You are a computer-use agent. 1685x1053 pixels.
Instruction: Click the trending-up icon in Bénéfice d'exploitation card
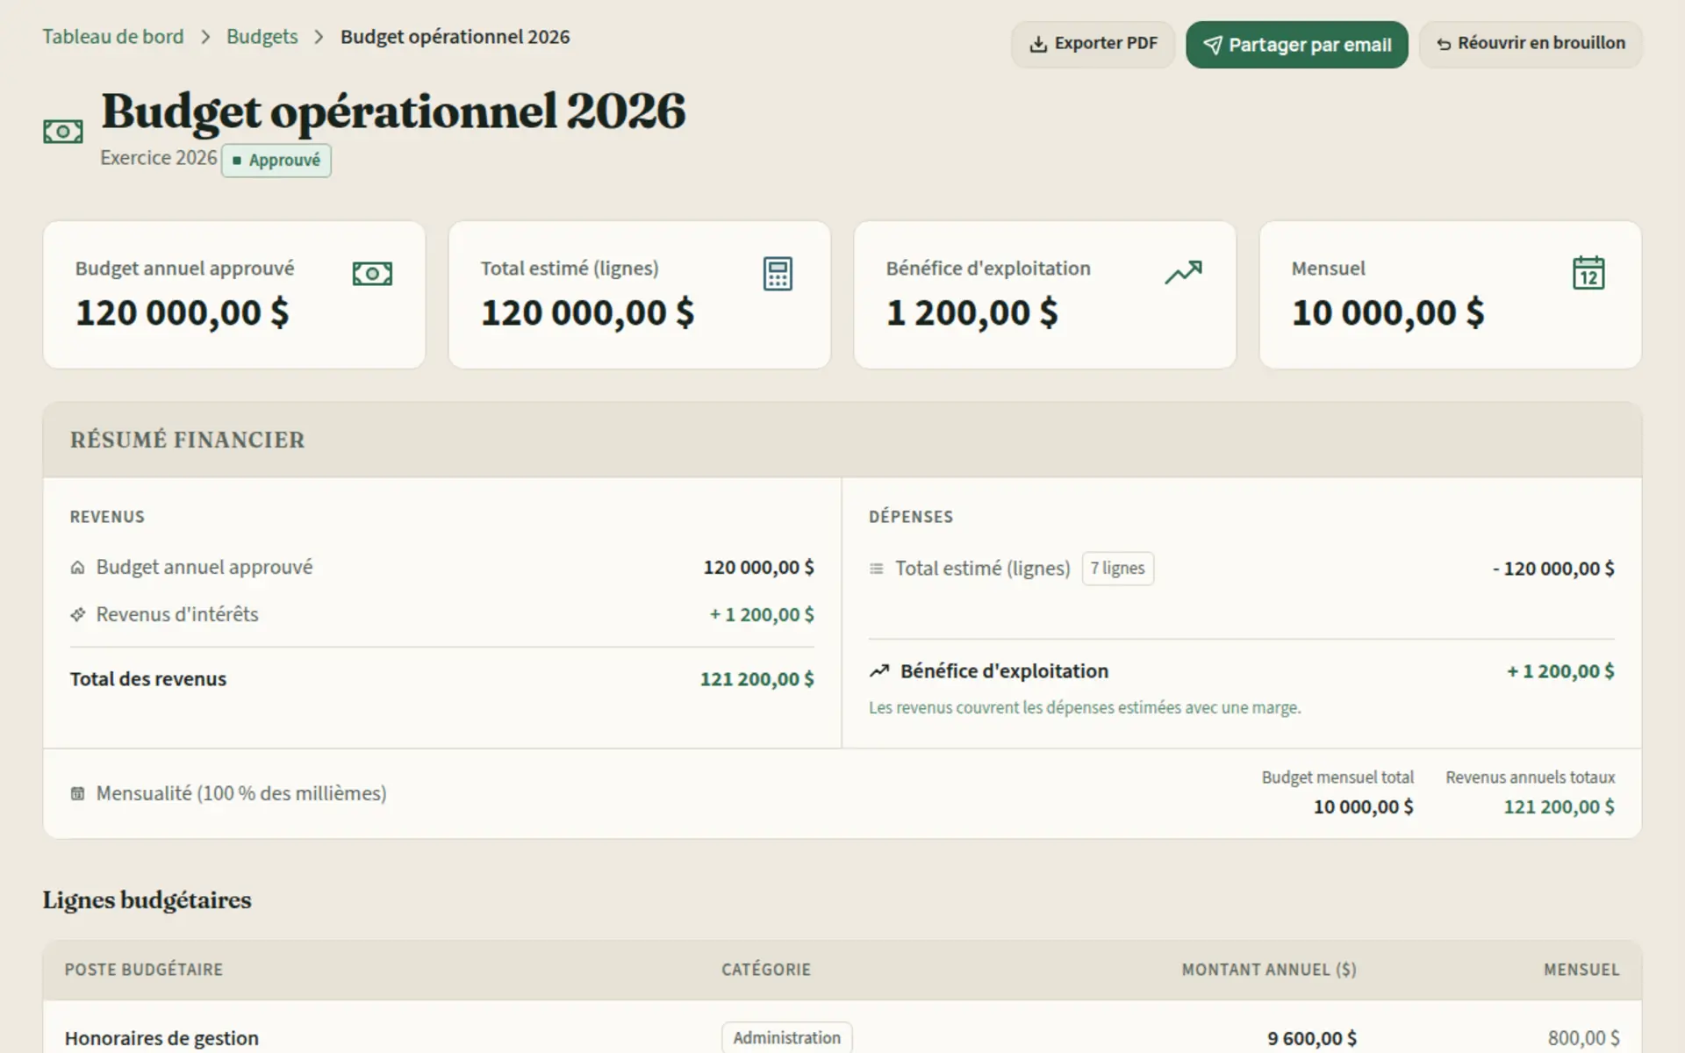(x=1183, y=273)
